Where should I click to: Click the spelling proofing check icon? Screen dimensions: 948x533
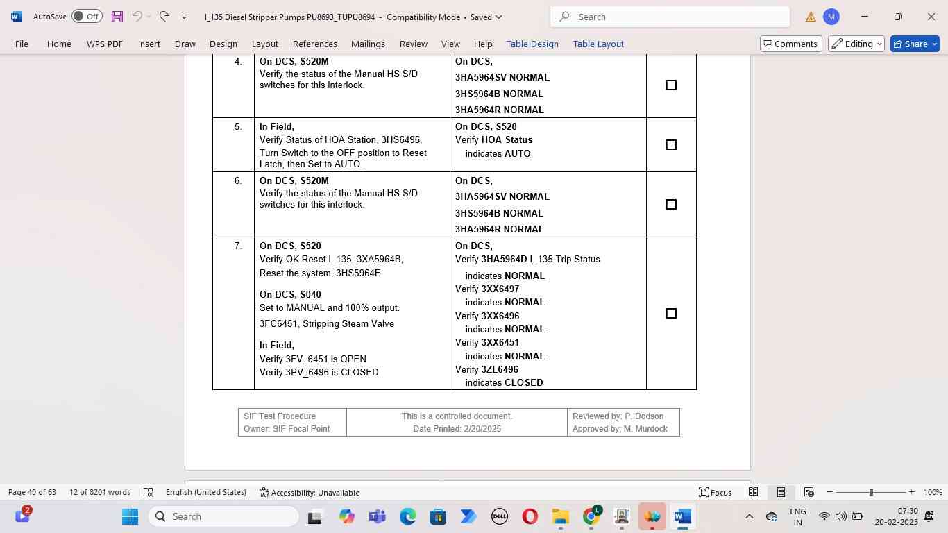(149, 492)
